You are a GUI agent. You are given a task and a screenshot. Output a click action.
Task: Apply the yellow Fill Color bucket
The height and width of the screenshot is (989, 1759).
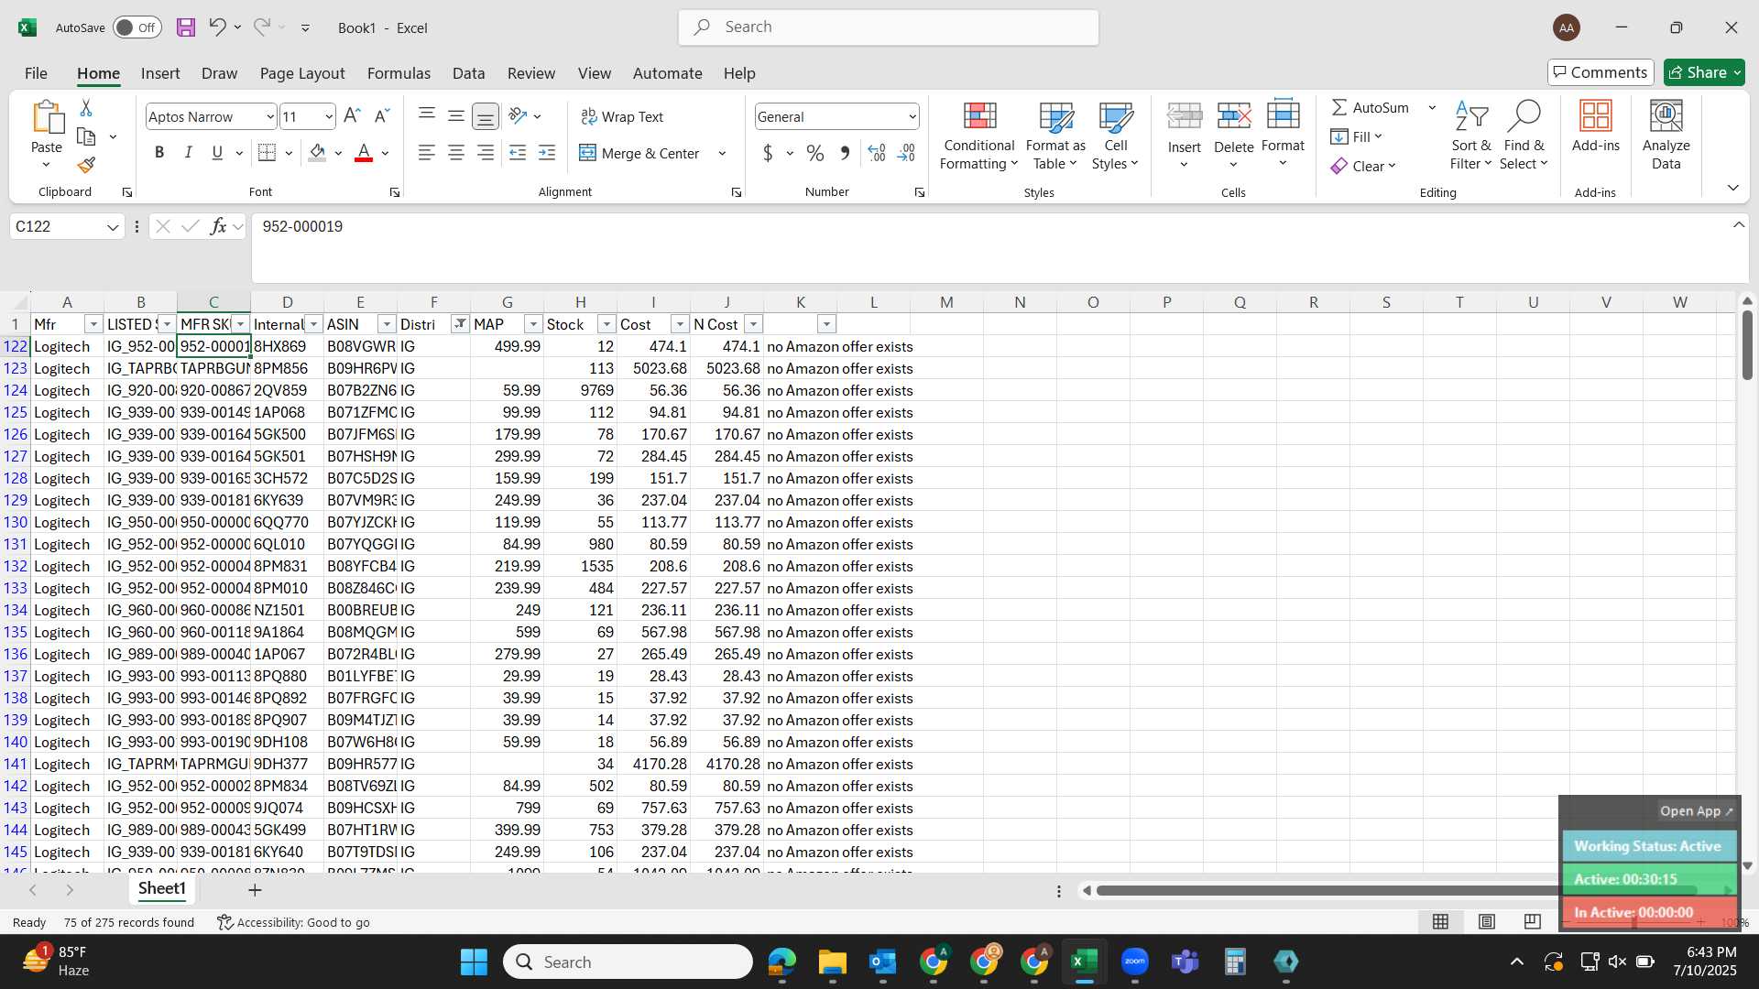click(x=317, y=153)
